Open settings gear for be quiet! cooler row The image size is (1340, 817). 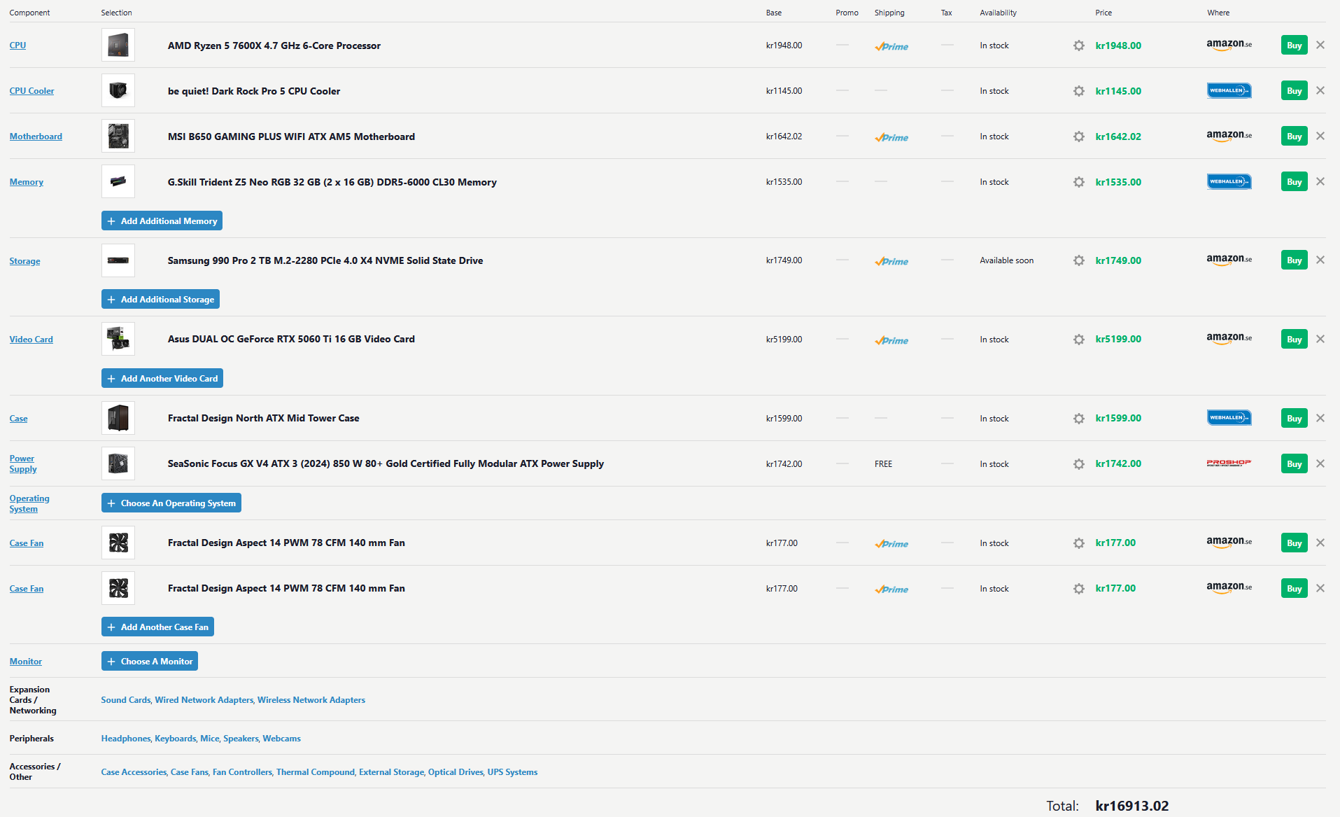pyautogui.click(x=1078, y=91)
